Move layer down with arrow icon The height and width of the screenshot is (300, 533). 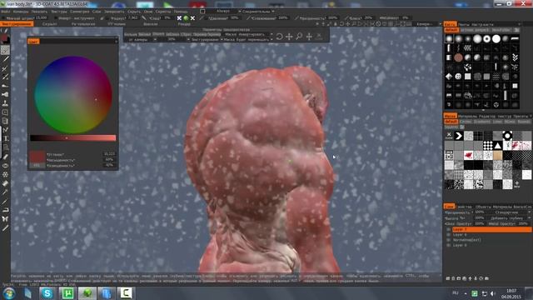click(476, 278)
